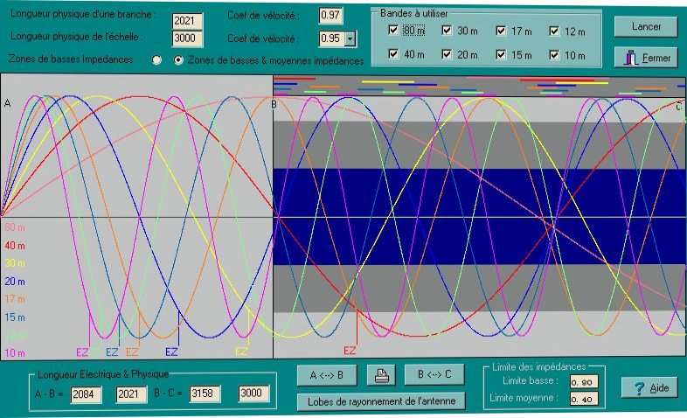The width and height of the screenshot is (687, 418).
Task: Click the 20 m blue legend label
Action: click(x=15, y=282)
